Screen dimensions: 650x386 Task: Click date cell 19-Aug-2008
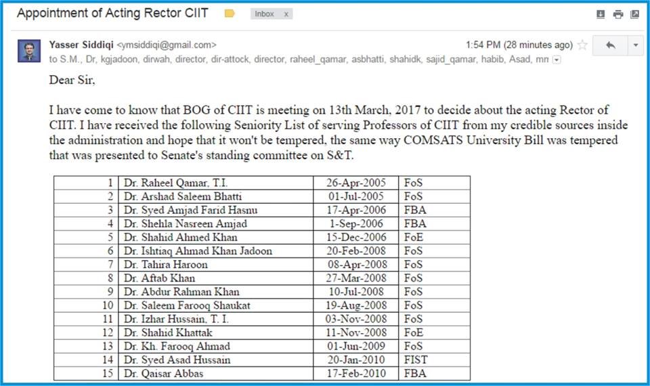point(356,305)
